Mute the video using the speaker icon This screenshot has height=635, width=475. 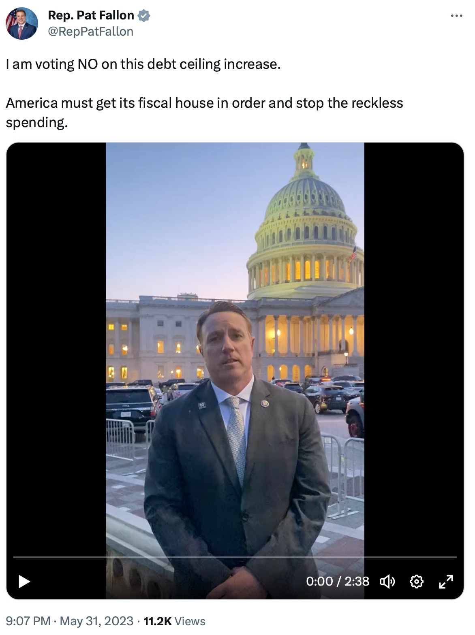[387, 582]
